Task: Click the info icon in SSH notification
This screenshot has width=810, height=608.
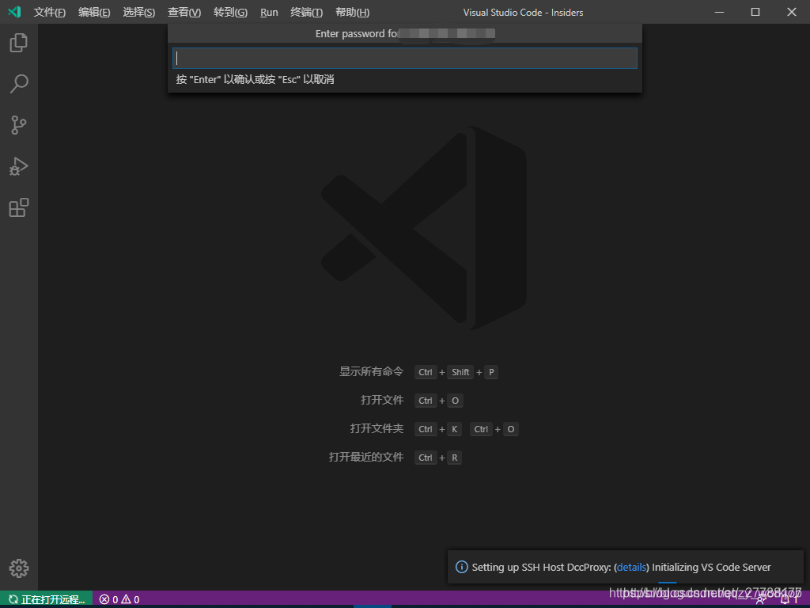Action: click(x=461, y=567)
